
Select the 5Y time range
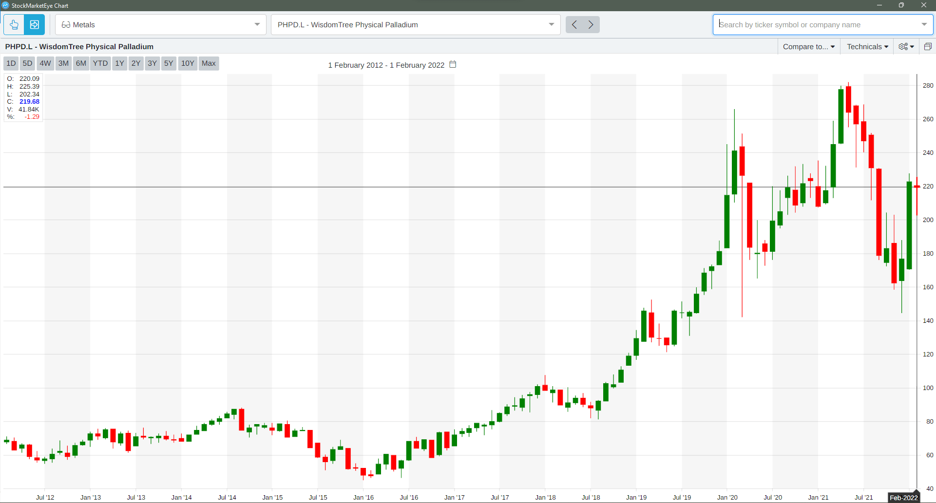pyautogui.click(x=169, y=63)
